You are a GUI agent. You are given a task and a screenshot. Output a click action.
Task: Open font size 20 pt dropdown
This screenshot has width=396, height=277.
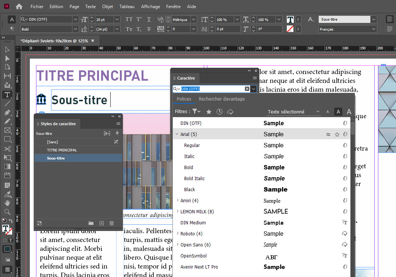pyautogui.click(x=117, y=20)
